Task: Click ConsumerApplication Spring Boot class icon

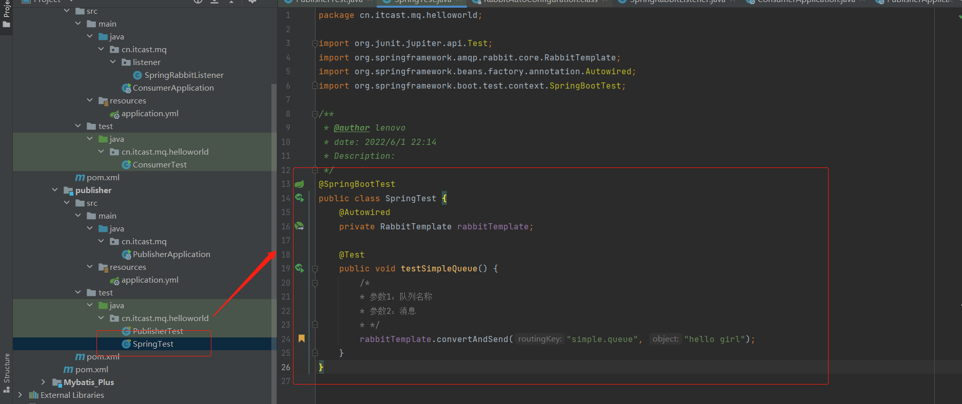Action: point(126,88)
